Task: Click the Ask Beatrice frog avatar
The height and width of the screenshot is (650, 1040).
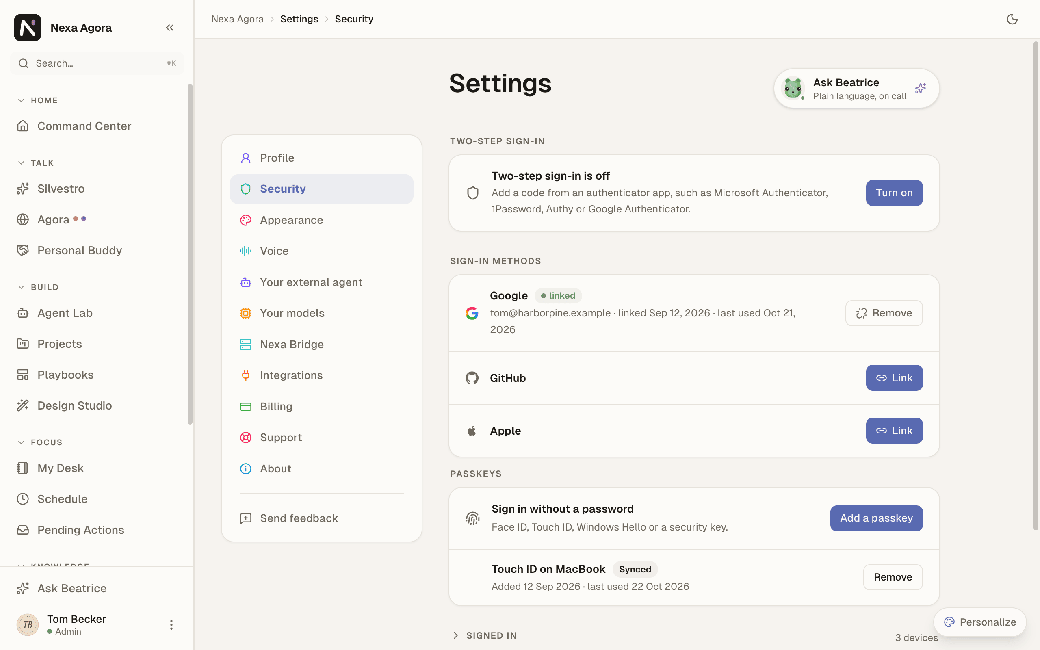Action: pos(793,89)
